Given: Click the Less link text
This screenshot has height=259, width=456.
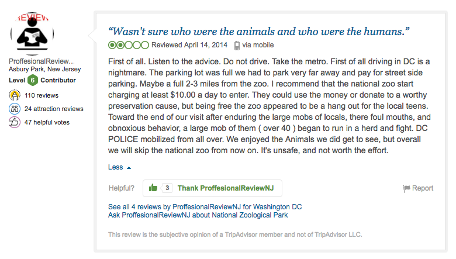Looking at the screenshot, I should click(115, 167).
